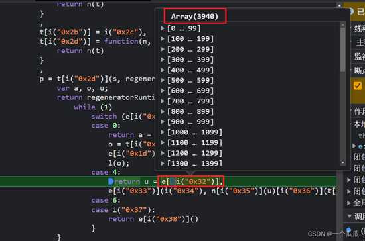This screenshot has height=241, width=365.
Task: Expand the 全局 global scope entry
Action: [348, 203]
